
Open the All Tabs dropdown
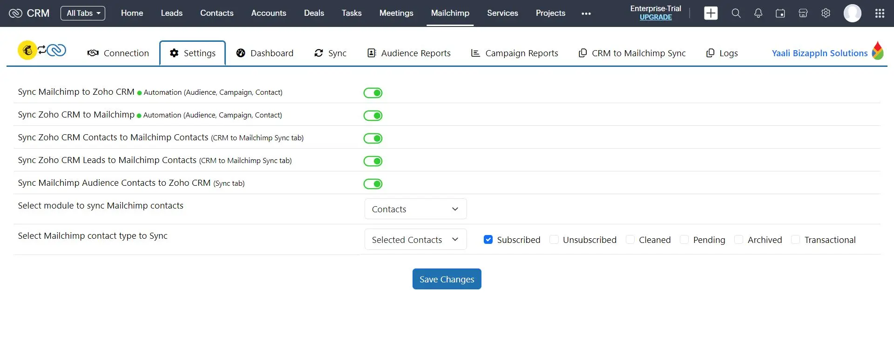tap(83, 13)
